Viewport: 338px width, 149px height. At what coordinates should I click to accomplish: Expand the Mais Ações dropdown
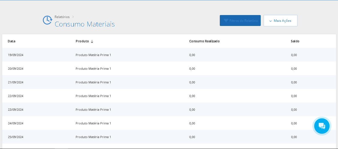280,21
